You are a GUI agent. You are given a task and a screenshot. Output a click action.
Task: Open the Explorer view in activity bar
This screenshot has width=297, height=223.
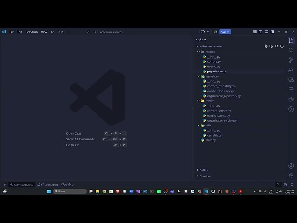[x=291, y=40]
